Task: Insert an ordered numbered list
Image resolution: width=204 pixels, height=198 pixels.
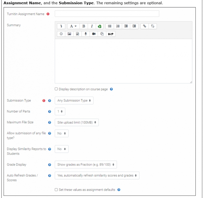Action: [118, 26]
